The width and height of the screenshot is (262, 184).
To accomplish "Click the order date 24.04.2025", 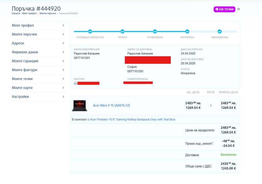I will pos(188,54).
